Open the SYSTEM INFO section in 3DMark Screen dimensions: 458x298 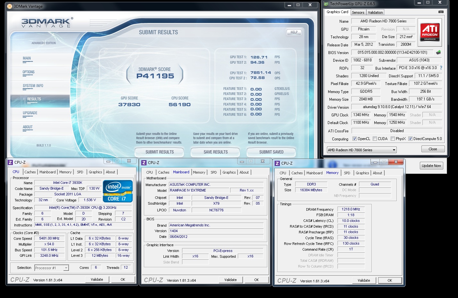(33, 86)
